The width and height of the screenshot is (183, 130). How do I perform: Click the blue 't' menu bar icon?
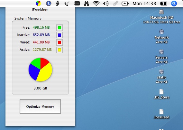[49, 4]
